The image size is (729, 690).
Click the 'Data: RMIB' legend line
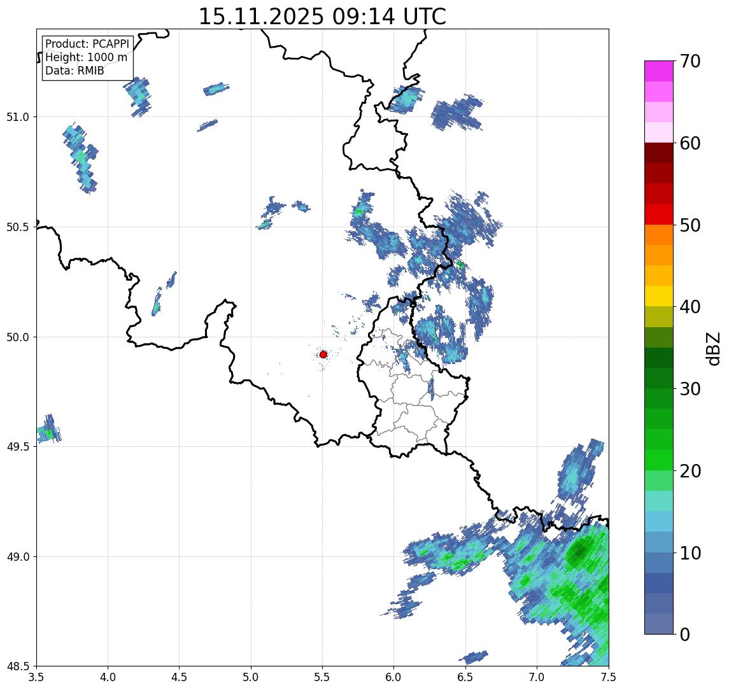tap(74, 71)
